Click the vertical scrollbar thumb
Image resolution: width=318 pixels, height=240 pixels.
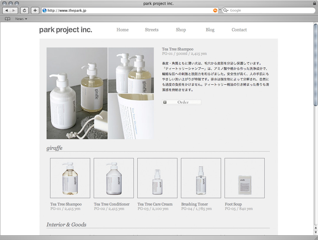[316, 65]
